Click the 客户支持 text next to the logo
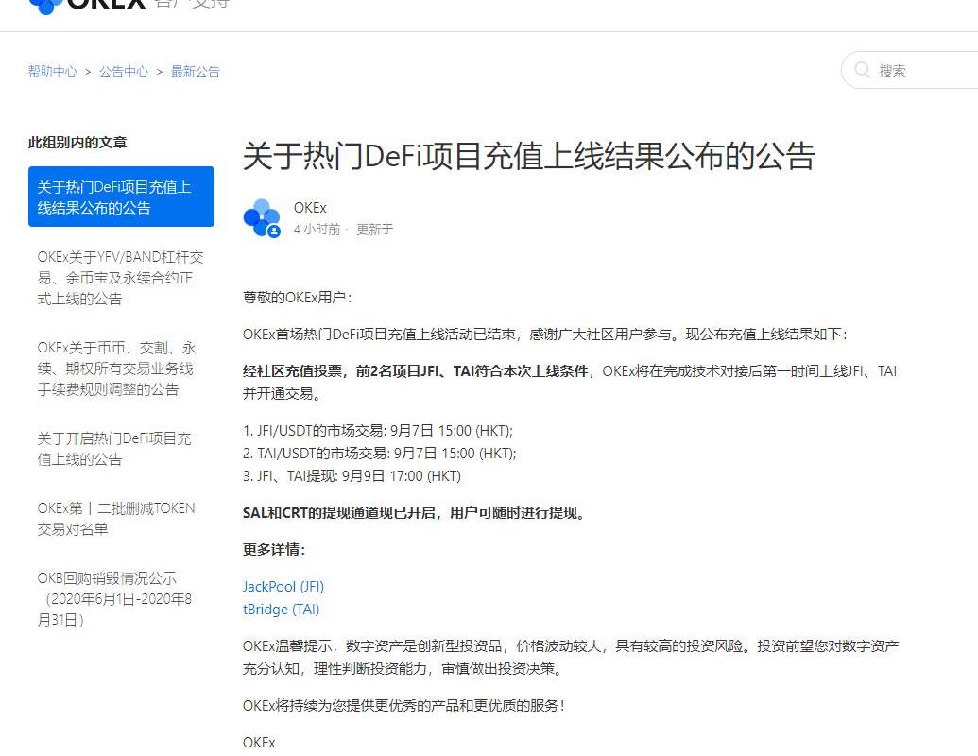 192,4
